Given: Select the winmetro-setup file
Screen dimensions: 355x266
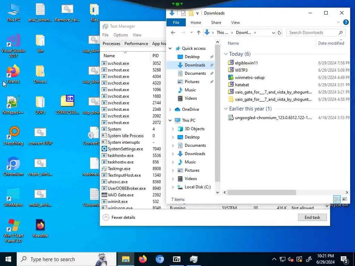Looking at the screenshot, I should pyautogui.click(x=250, y=78).
